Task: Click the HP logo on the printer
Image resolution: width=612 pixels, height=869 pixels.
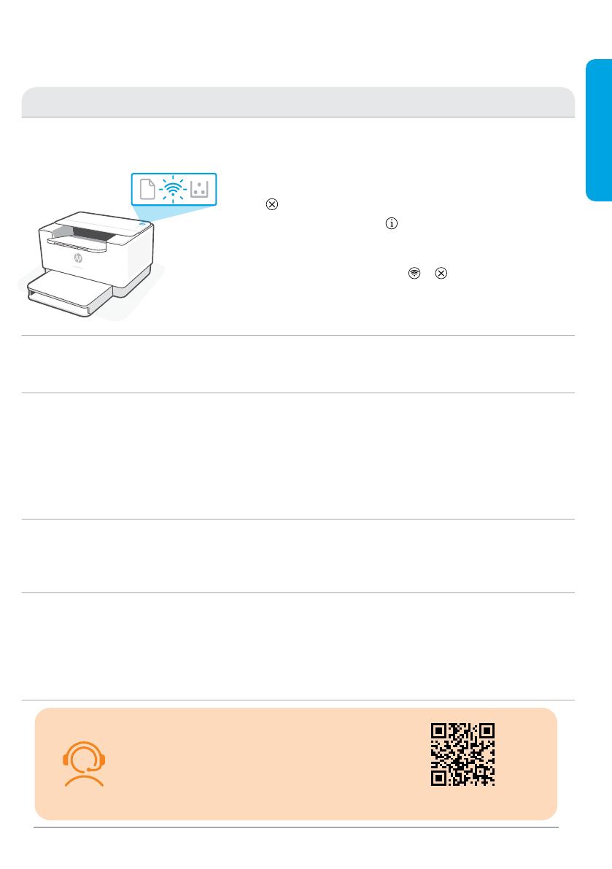Action: [77, 258]
